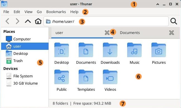Select the Music folder icon

134,50
